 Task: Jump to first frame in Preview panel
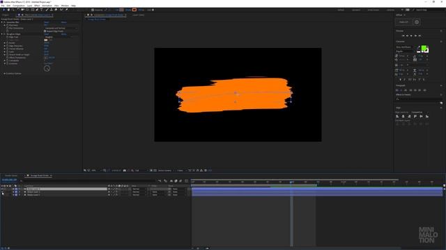(403, 35)
